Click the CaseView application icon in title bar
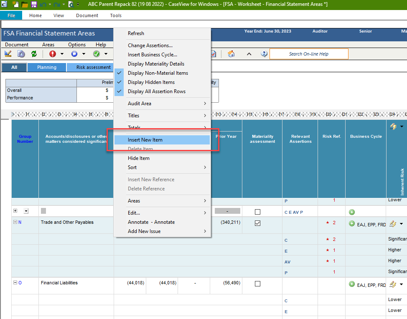The height and width of the screenshot is (319, 407). 4,4
